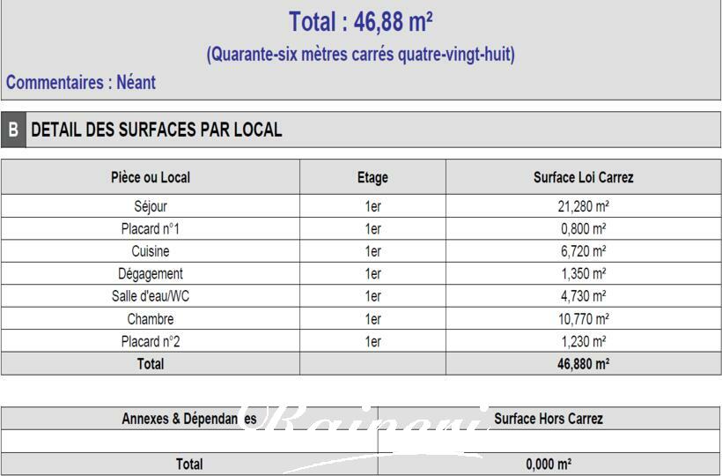The height and width of the screenshot is (476, 722).
Task: Click the Annexes & Dépendances header
Action: pyautogui.click(x=189, y=419)
